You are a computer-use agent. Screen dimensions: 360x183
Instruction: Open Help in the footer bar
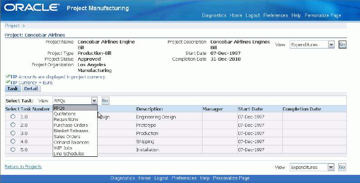[205, 178]
